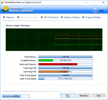Click the 'Total Virtual Space' label
This screenshot has height=100, width=108.
click(x=28, y=75)
